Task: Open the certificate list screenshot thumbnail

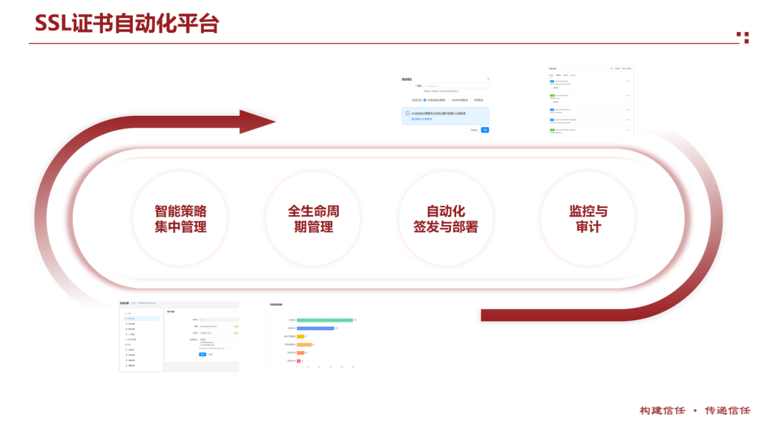Action: click(590, 101)
